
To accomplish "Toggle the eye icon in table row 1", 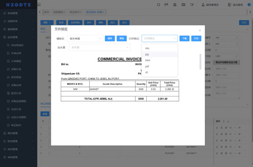I will point(240,128).
